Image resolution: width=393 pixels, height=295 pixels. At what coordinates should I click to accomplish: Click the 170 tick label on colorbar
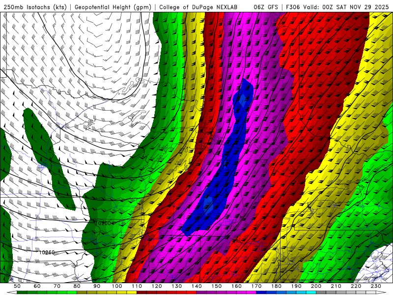(x=256, y=286)
